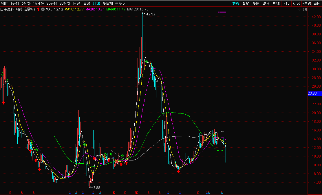This screenshot has height=195, width=322.
Task: Toggle the side panel icon at top right
Action: (305, 10)
